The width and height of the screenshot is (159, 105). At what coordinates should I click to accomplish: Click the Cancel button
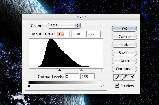[124, 37]
